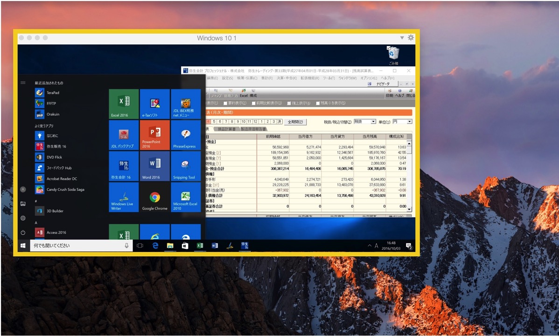Enable the 残高0を表示(5) checkbox
Viewport: 559px width, 336px height.
[318, 103]
